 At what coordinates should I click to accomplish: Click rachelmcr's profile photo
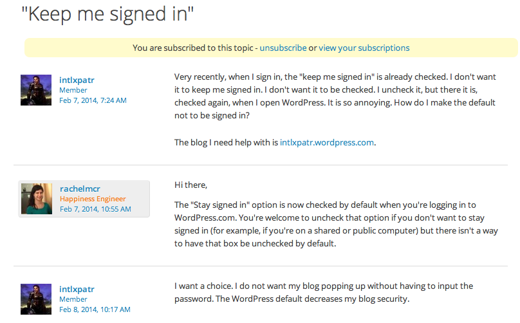36,199
